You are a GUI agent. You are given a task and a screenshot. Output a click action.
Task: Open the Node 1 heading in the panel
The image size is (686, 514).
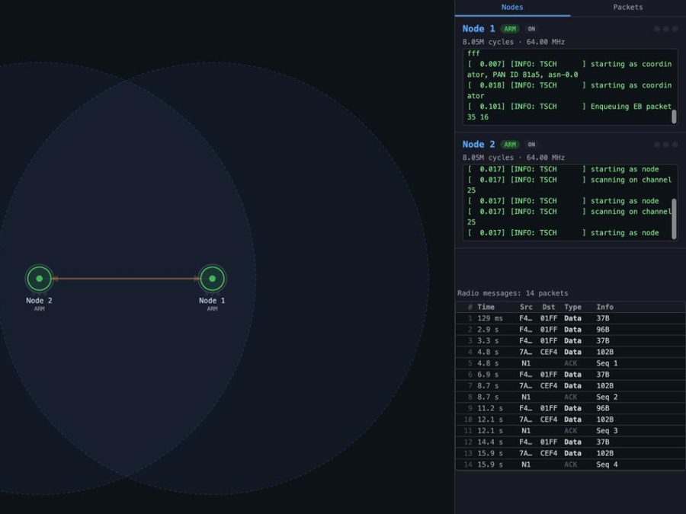point(479,29)
